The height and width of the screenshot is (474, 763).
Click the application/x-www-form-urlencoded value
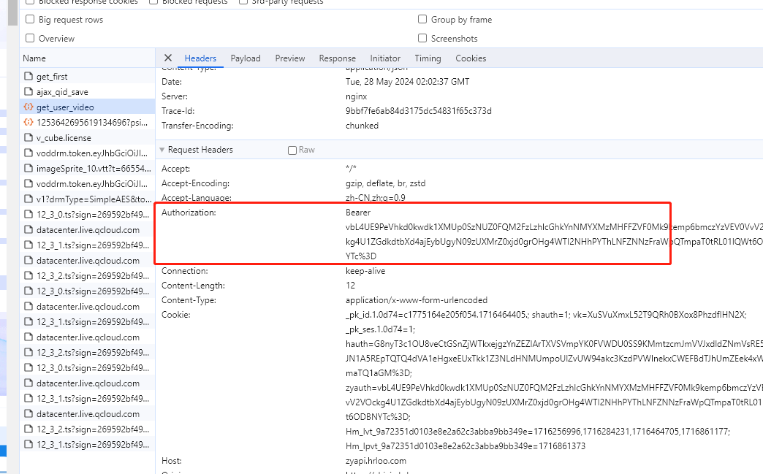416,300
